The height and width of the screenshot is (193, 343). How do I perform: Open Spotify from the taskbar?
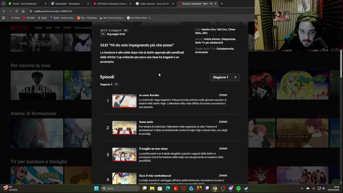tap(238, 188)
